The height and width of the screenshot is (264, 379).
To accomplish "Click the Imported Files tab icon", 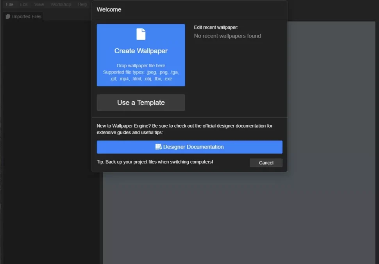I will (x=8, y=16).
